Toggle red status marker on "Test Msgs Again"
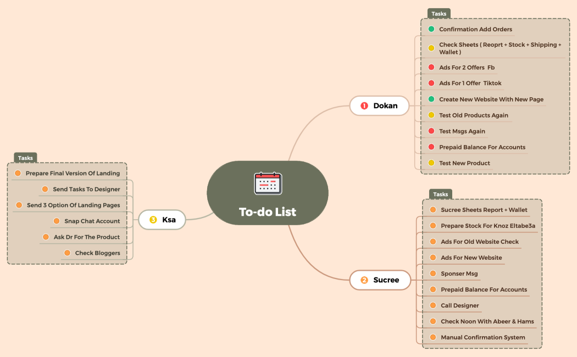 tap(432, 131)
